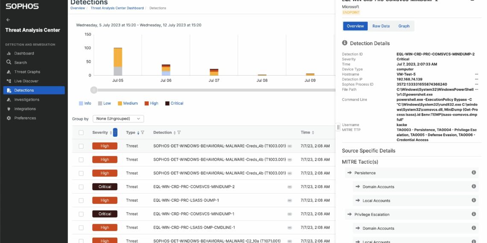487x243 pixels.
Task: Open Dashboard from the sidebar
Action: point(24,53)
